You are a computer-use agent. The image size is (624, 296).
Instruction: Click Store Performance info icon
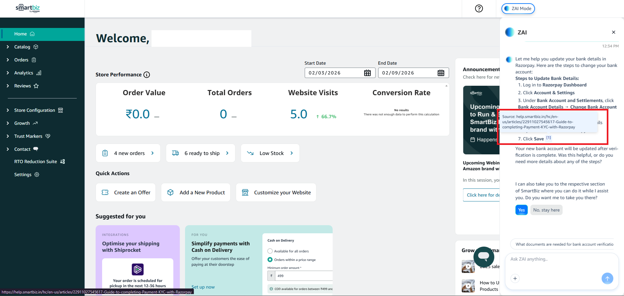click(x=147, y=75)
